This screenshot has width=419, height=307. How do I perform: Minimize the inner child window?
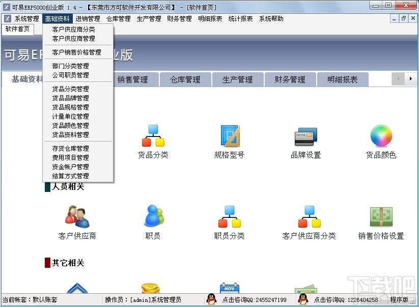point(394,18)
